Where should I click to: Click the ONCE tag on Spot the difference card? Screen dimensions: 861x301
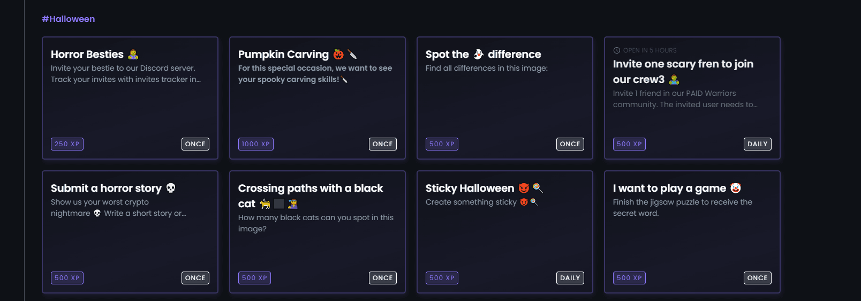[x=570, y=144]
